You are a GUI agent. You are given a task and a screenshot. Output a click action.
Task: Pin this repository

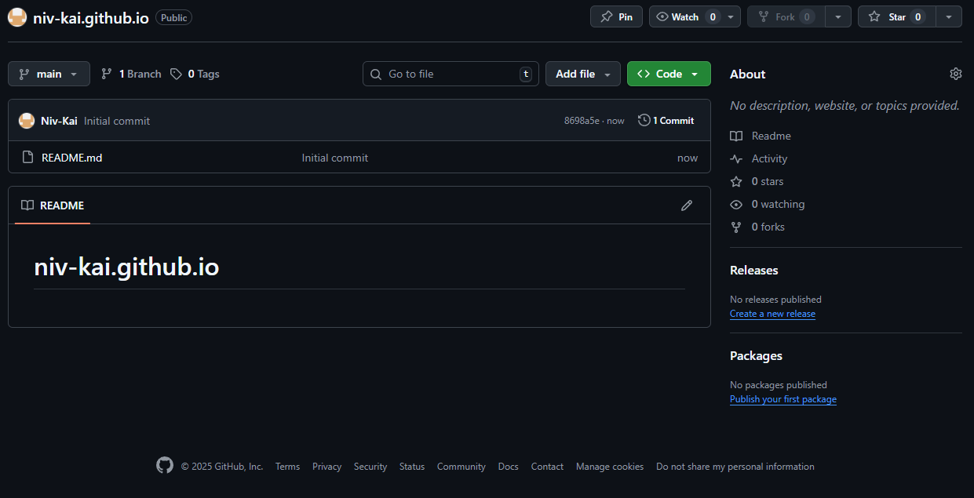tap(616, 16)
